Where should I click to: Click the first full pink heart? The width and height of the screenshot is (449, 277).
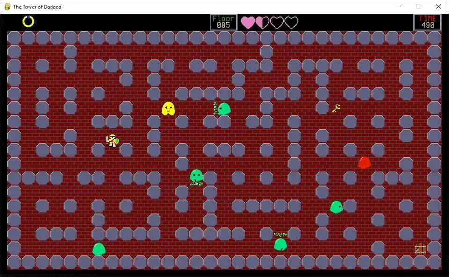pyautogui.click(x=248, y=22)
